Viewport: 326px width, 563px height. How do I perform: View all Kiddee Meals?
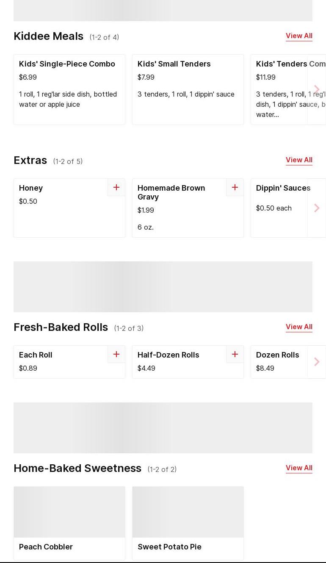(299, 36)
